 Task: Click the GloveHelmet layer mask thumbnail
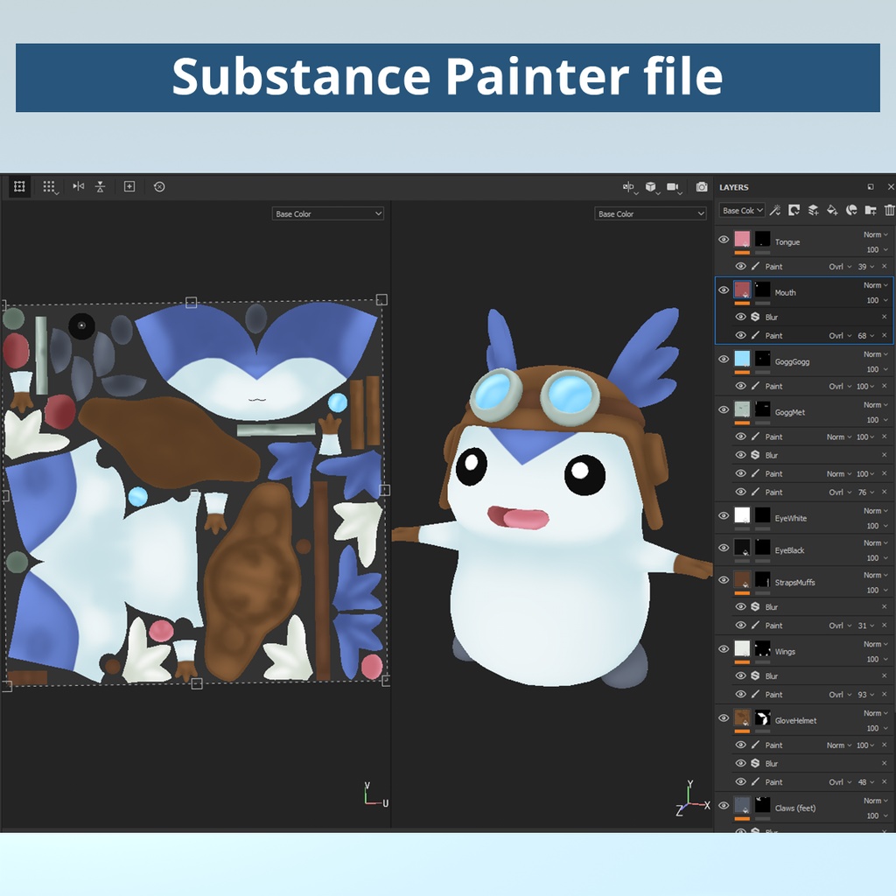click(762, 717)
